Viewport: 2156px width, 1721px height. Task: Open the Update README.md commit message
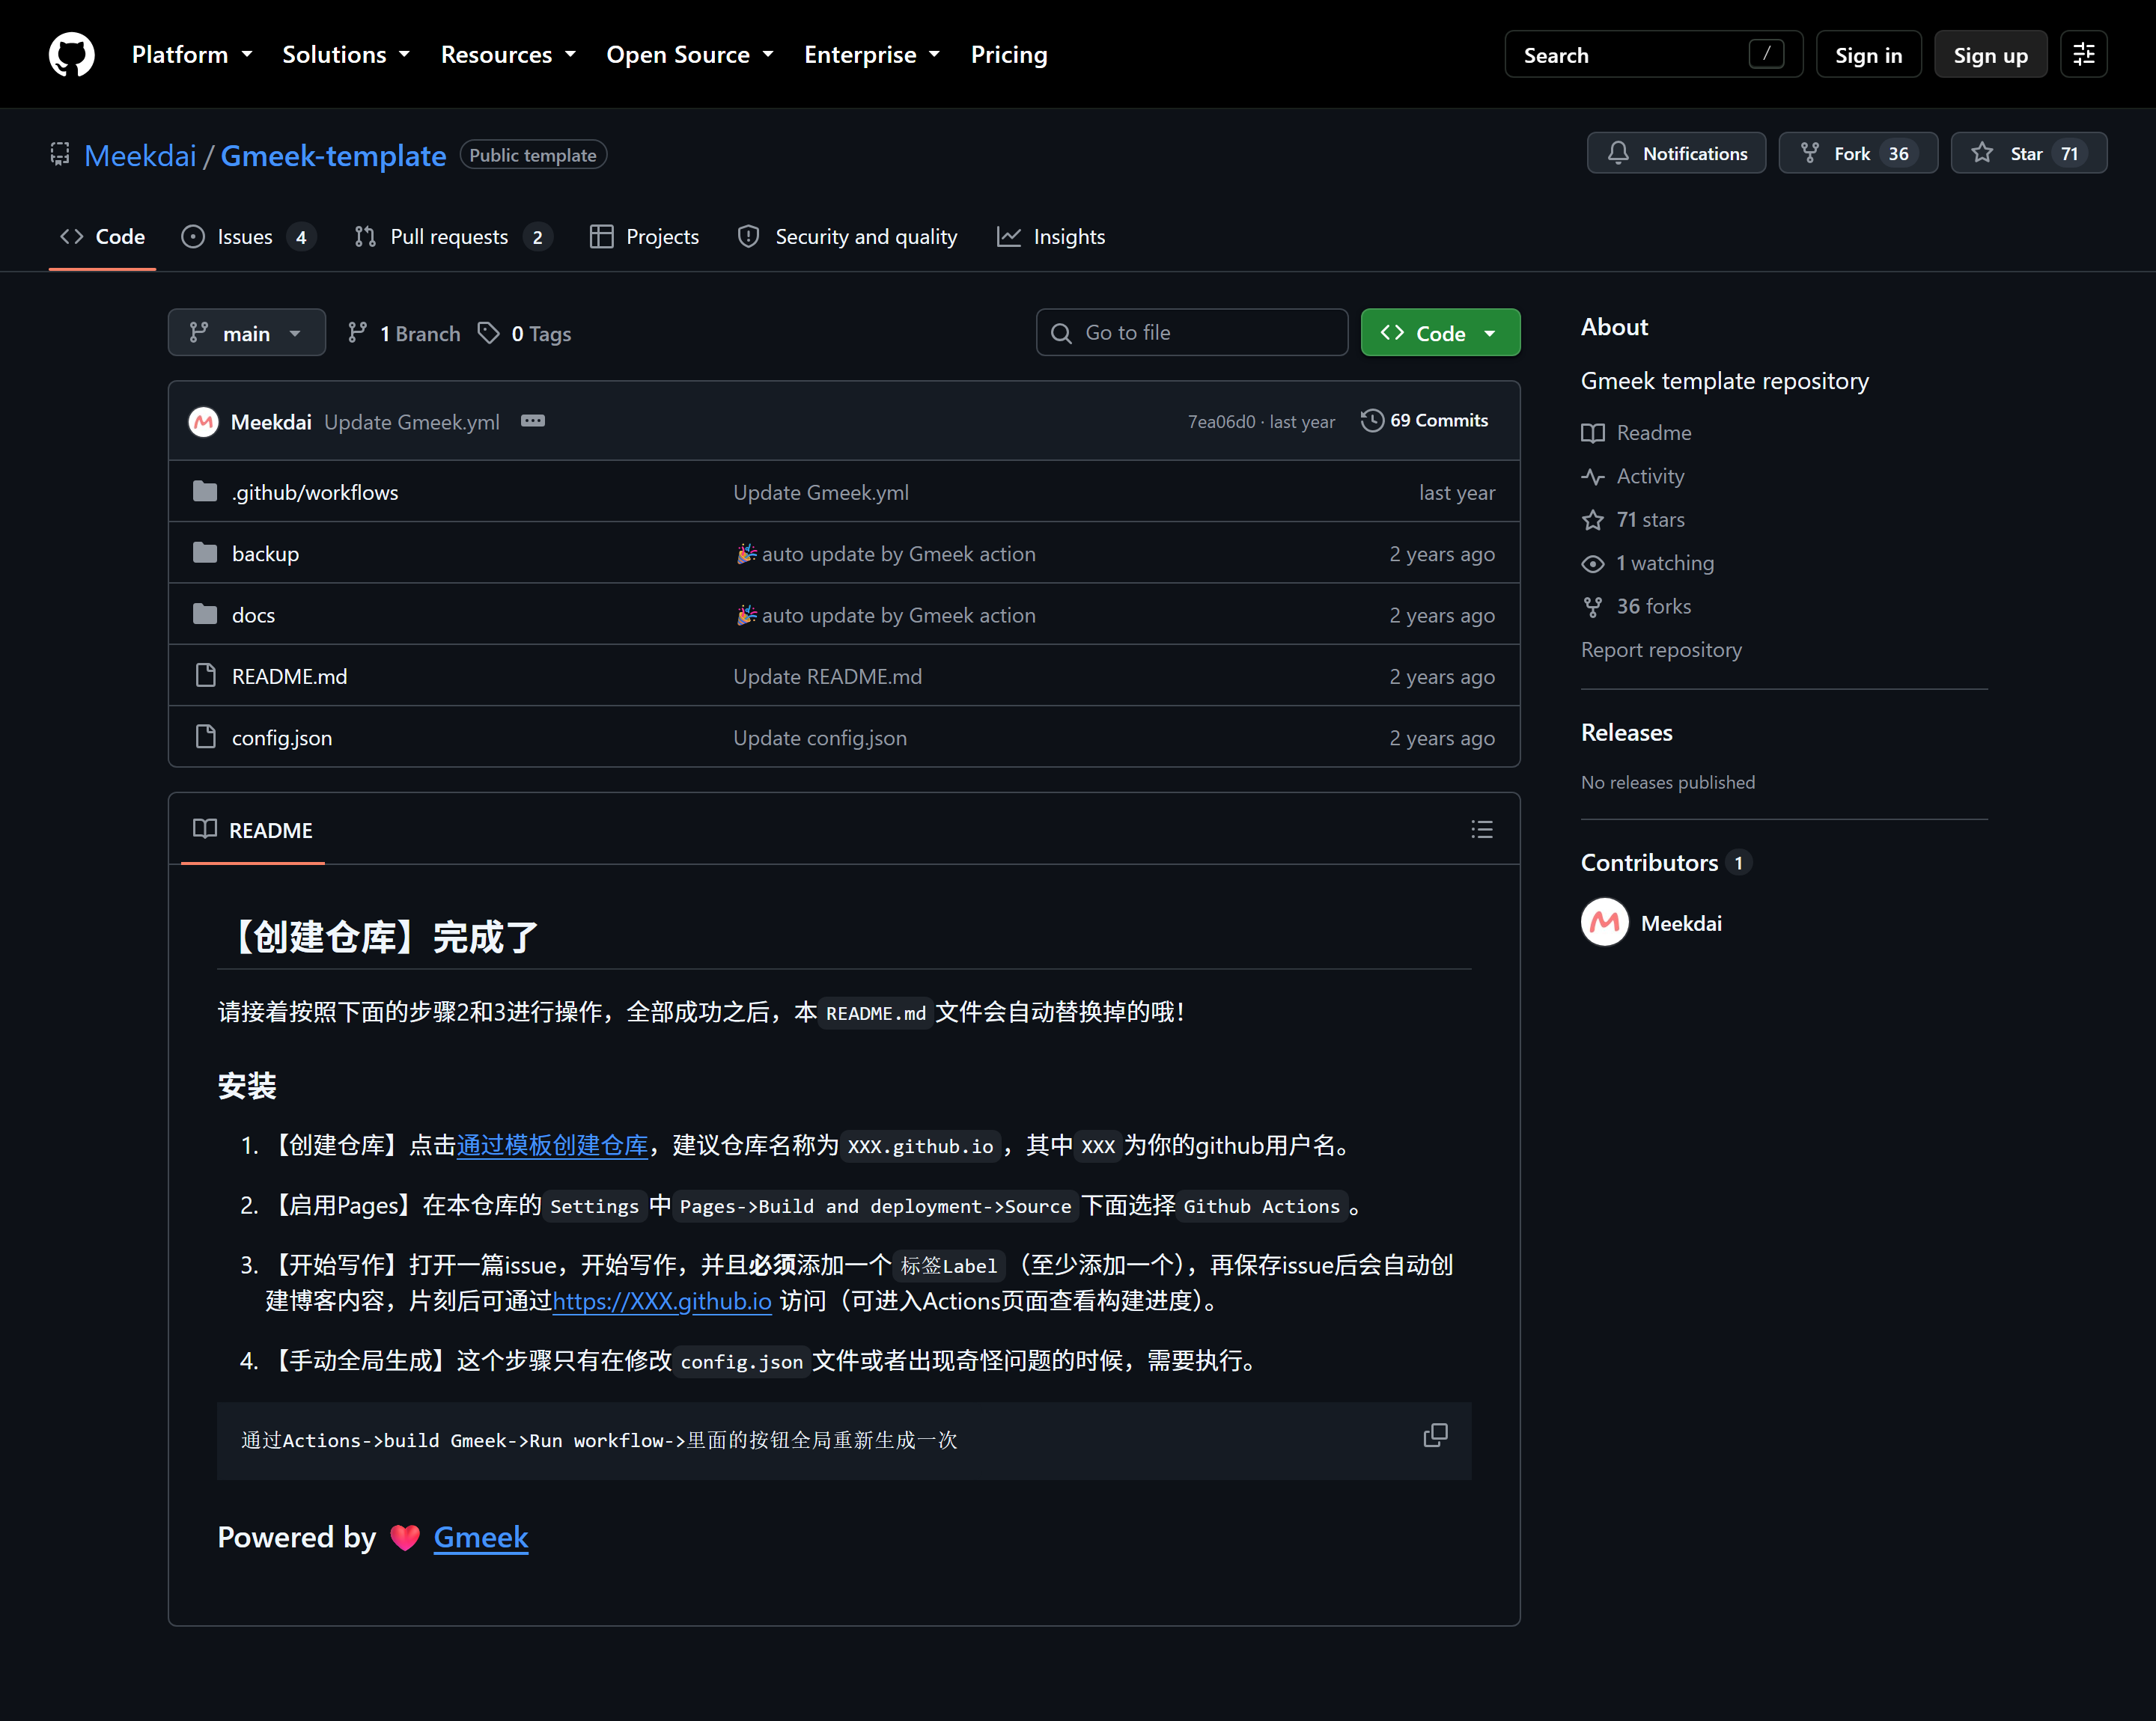(x=828, y=676)
